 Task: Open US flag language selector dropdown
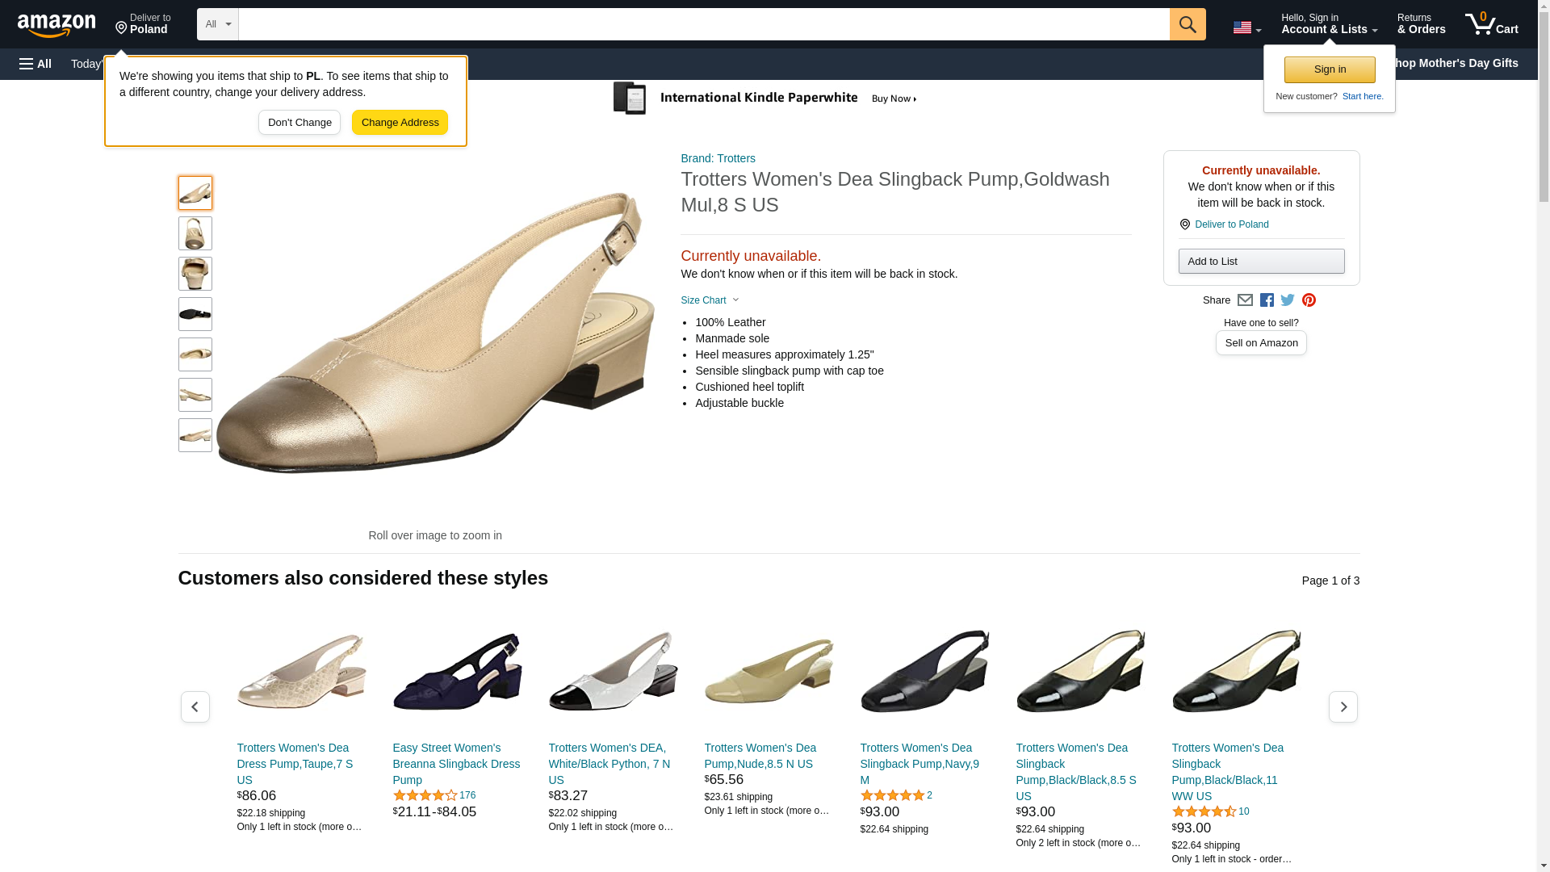point(1246,27)
